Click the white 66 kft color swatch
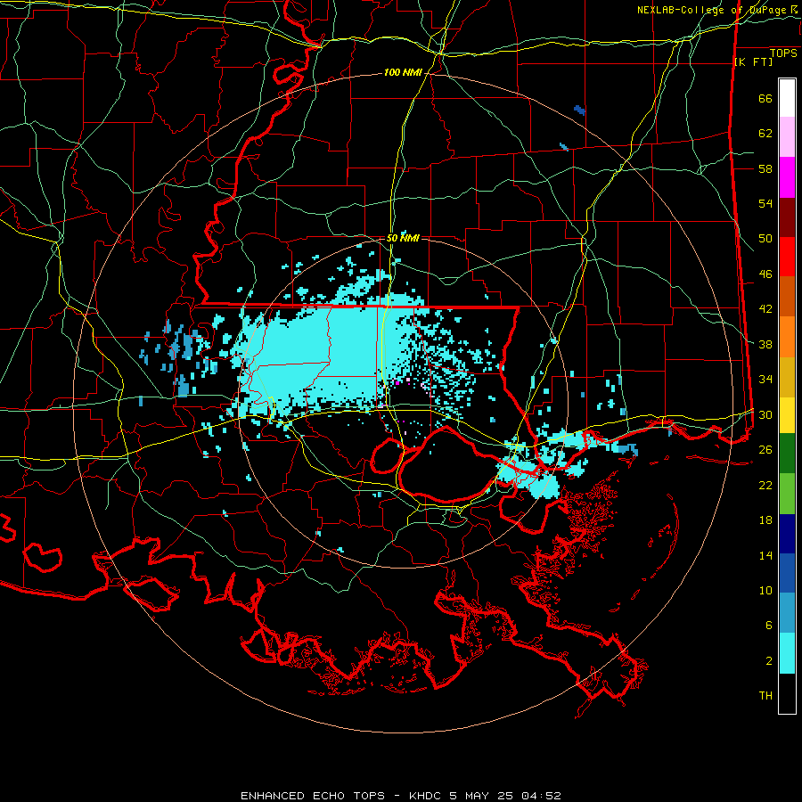The height and width of the screenshot is (802, 802). tap(787, 98)
